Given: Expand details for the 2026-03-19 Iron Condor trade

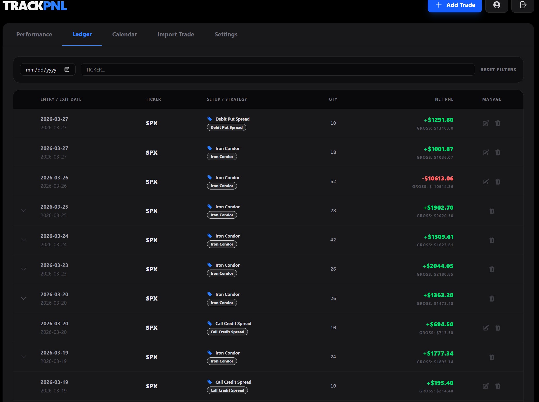Looking at the screenshot, I should click(24, 357).
